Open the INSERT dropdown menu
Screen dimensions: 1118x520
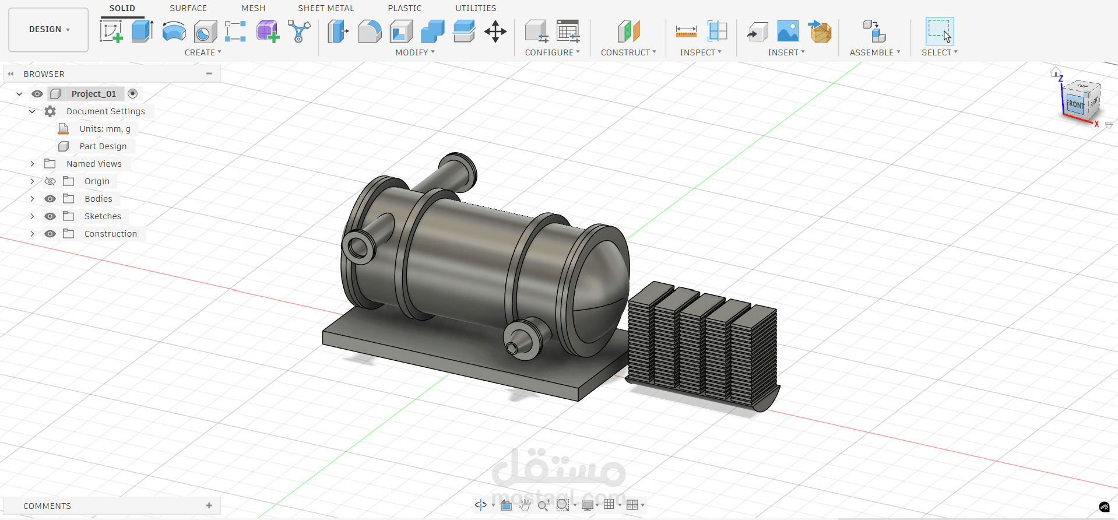[786, 52]
